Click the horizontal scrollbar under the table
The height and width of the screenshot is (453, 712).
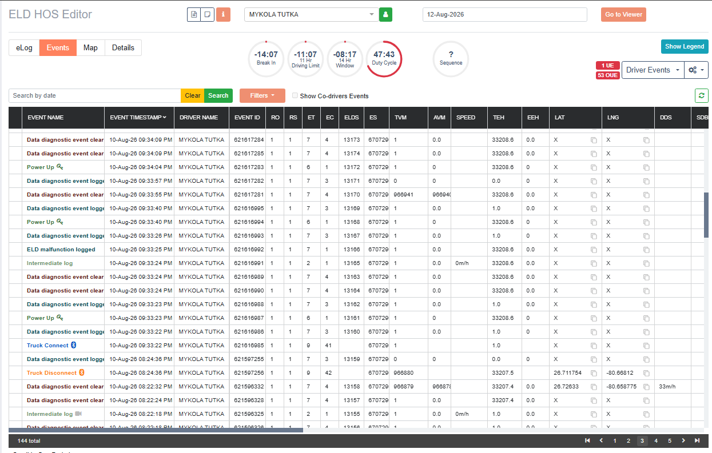[156, 430]
